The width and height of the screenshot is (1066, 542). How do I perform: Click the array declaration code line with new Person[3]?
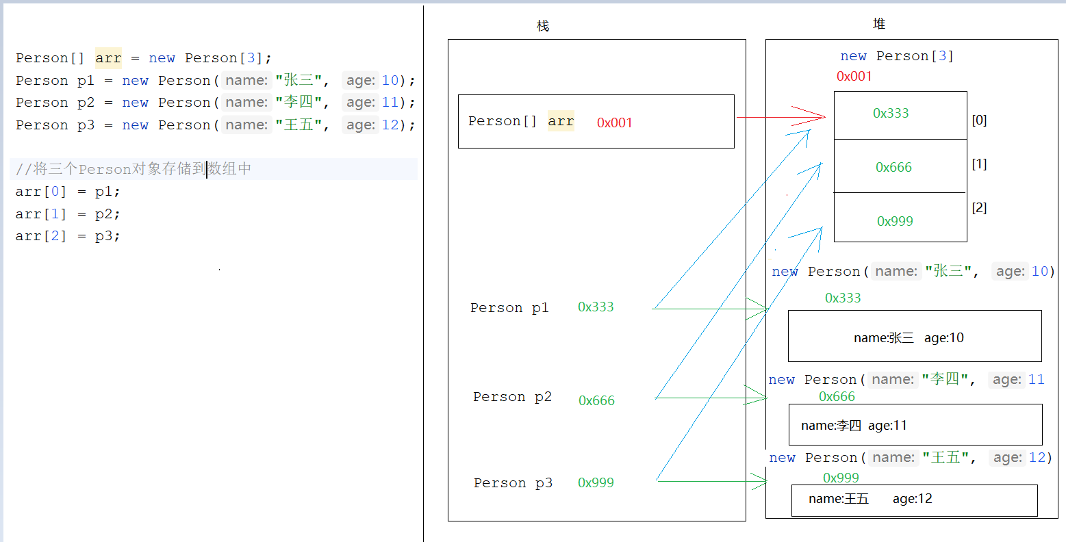144,58
